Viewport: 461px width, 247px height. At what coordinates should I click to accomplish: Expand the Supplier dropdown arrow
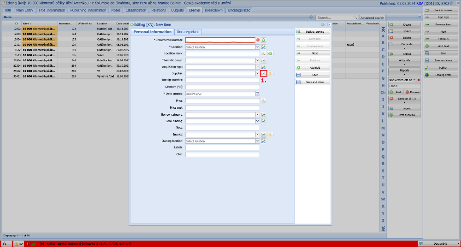click(258, 74)
